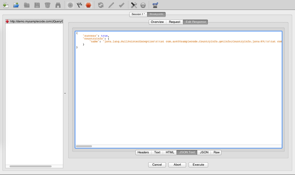Click the New Session icon
Viewport: 295px width, 175px height.
(5, 5)
